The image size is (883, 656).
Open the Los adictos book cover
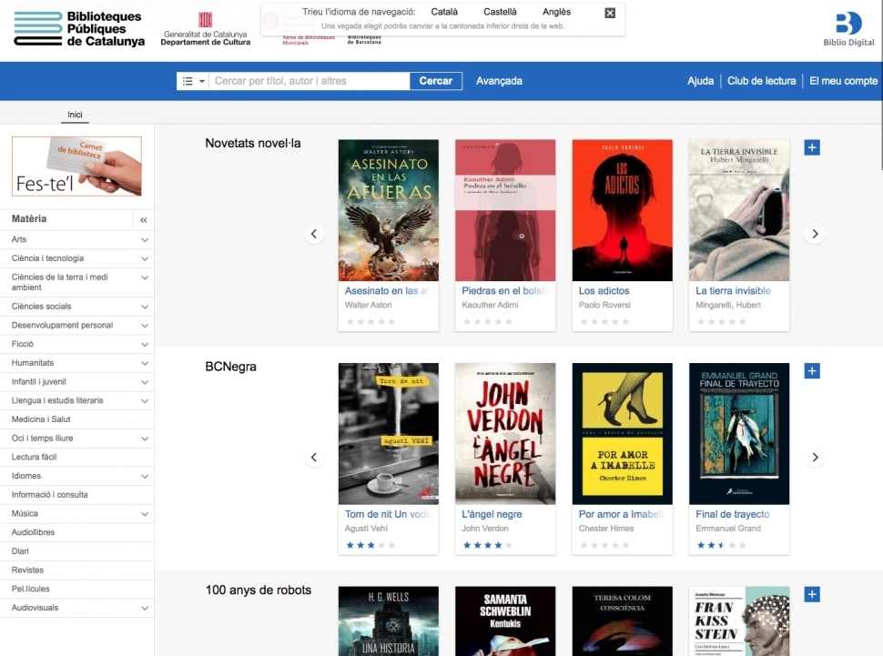tap(622, 210)
